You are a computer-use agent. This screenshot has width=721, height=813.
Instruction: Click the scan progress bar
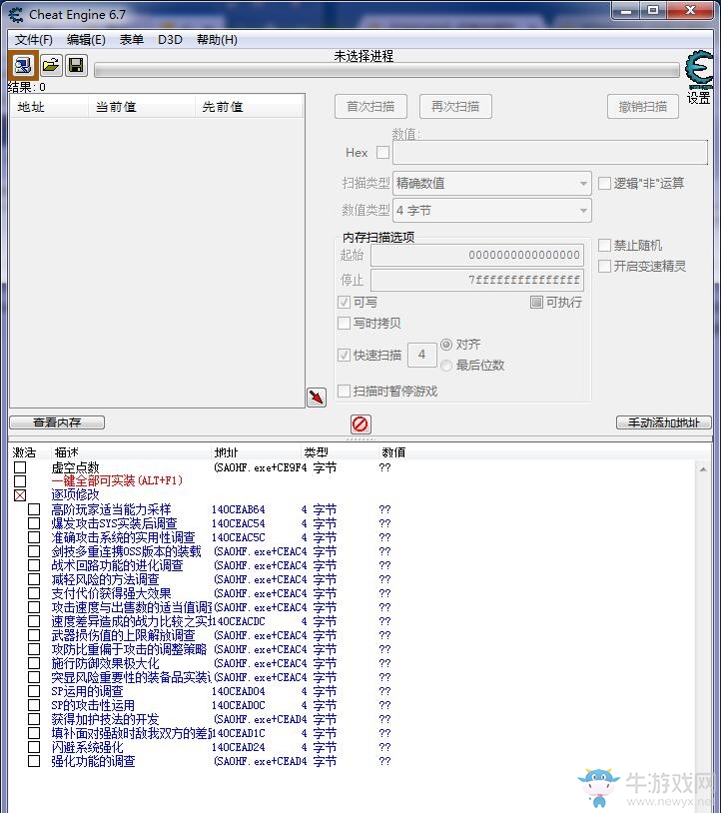click(x=386, y=70)
